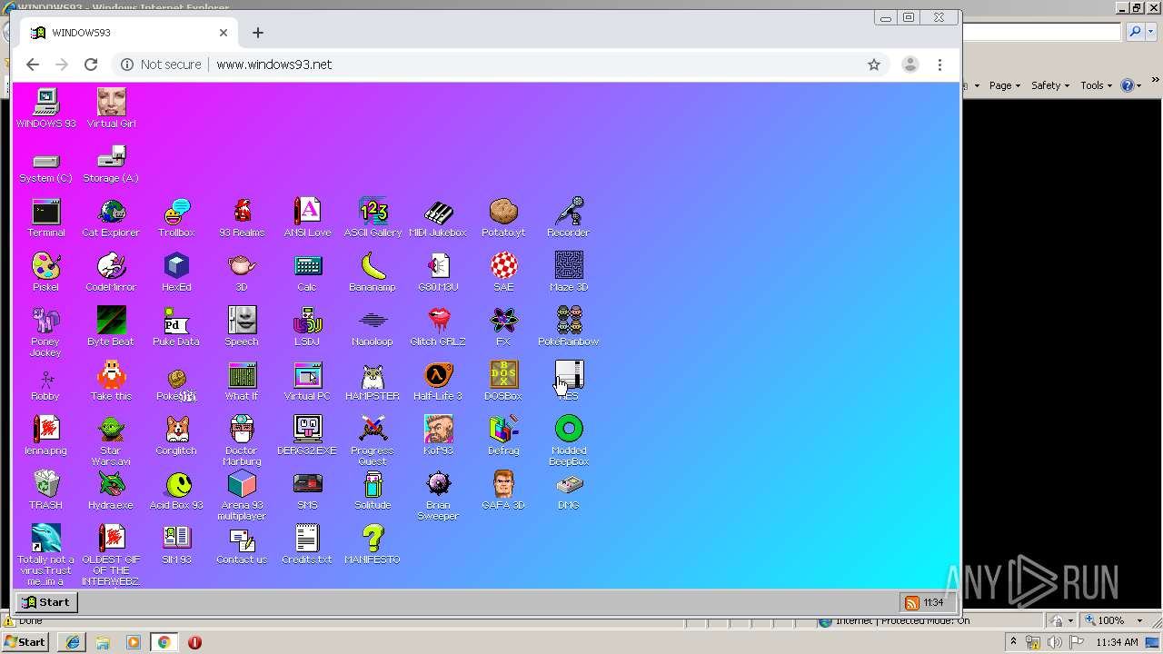Open the HAMPSTER owl icon
The width and height of the screenshot is (1163, 654).
(x=373, y=381)
